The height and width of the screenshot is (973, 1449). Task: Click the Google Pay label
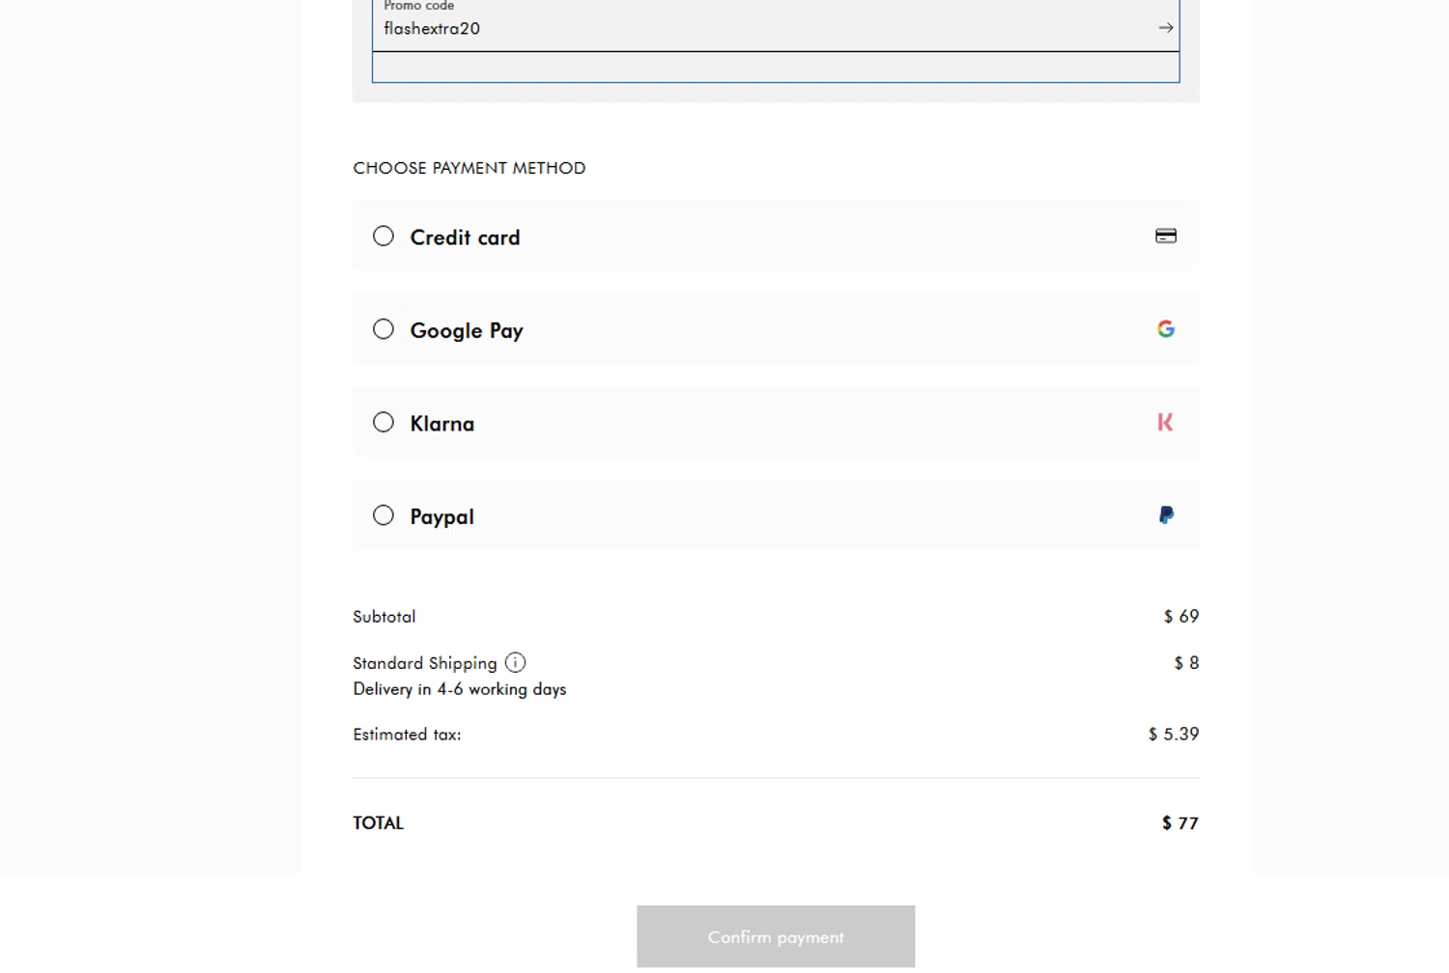click(x=467, y=331)
